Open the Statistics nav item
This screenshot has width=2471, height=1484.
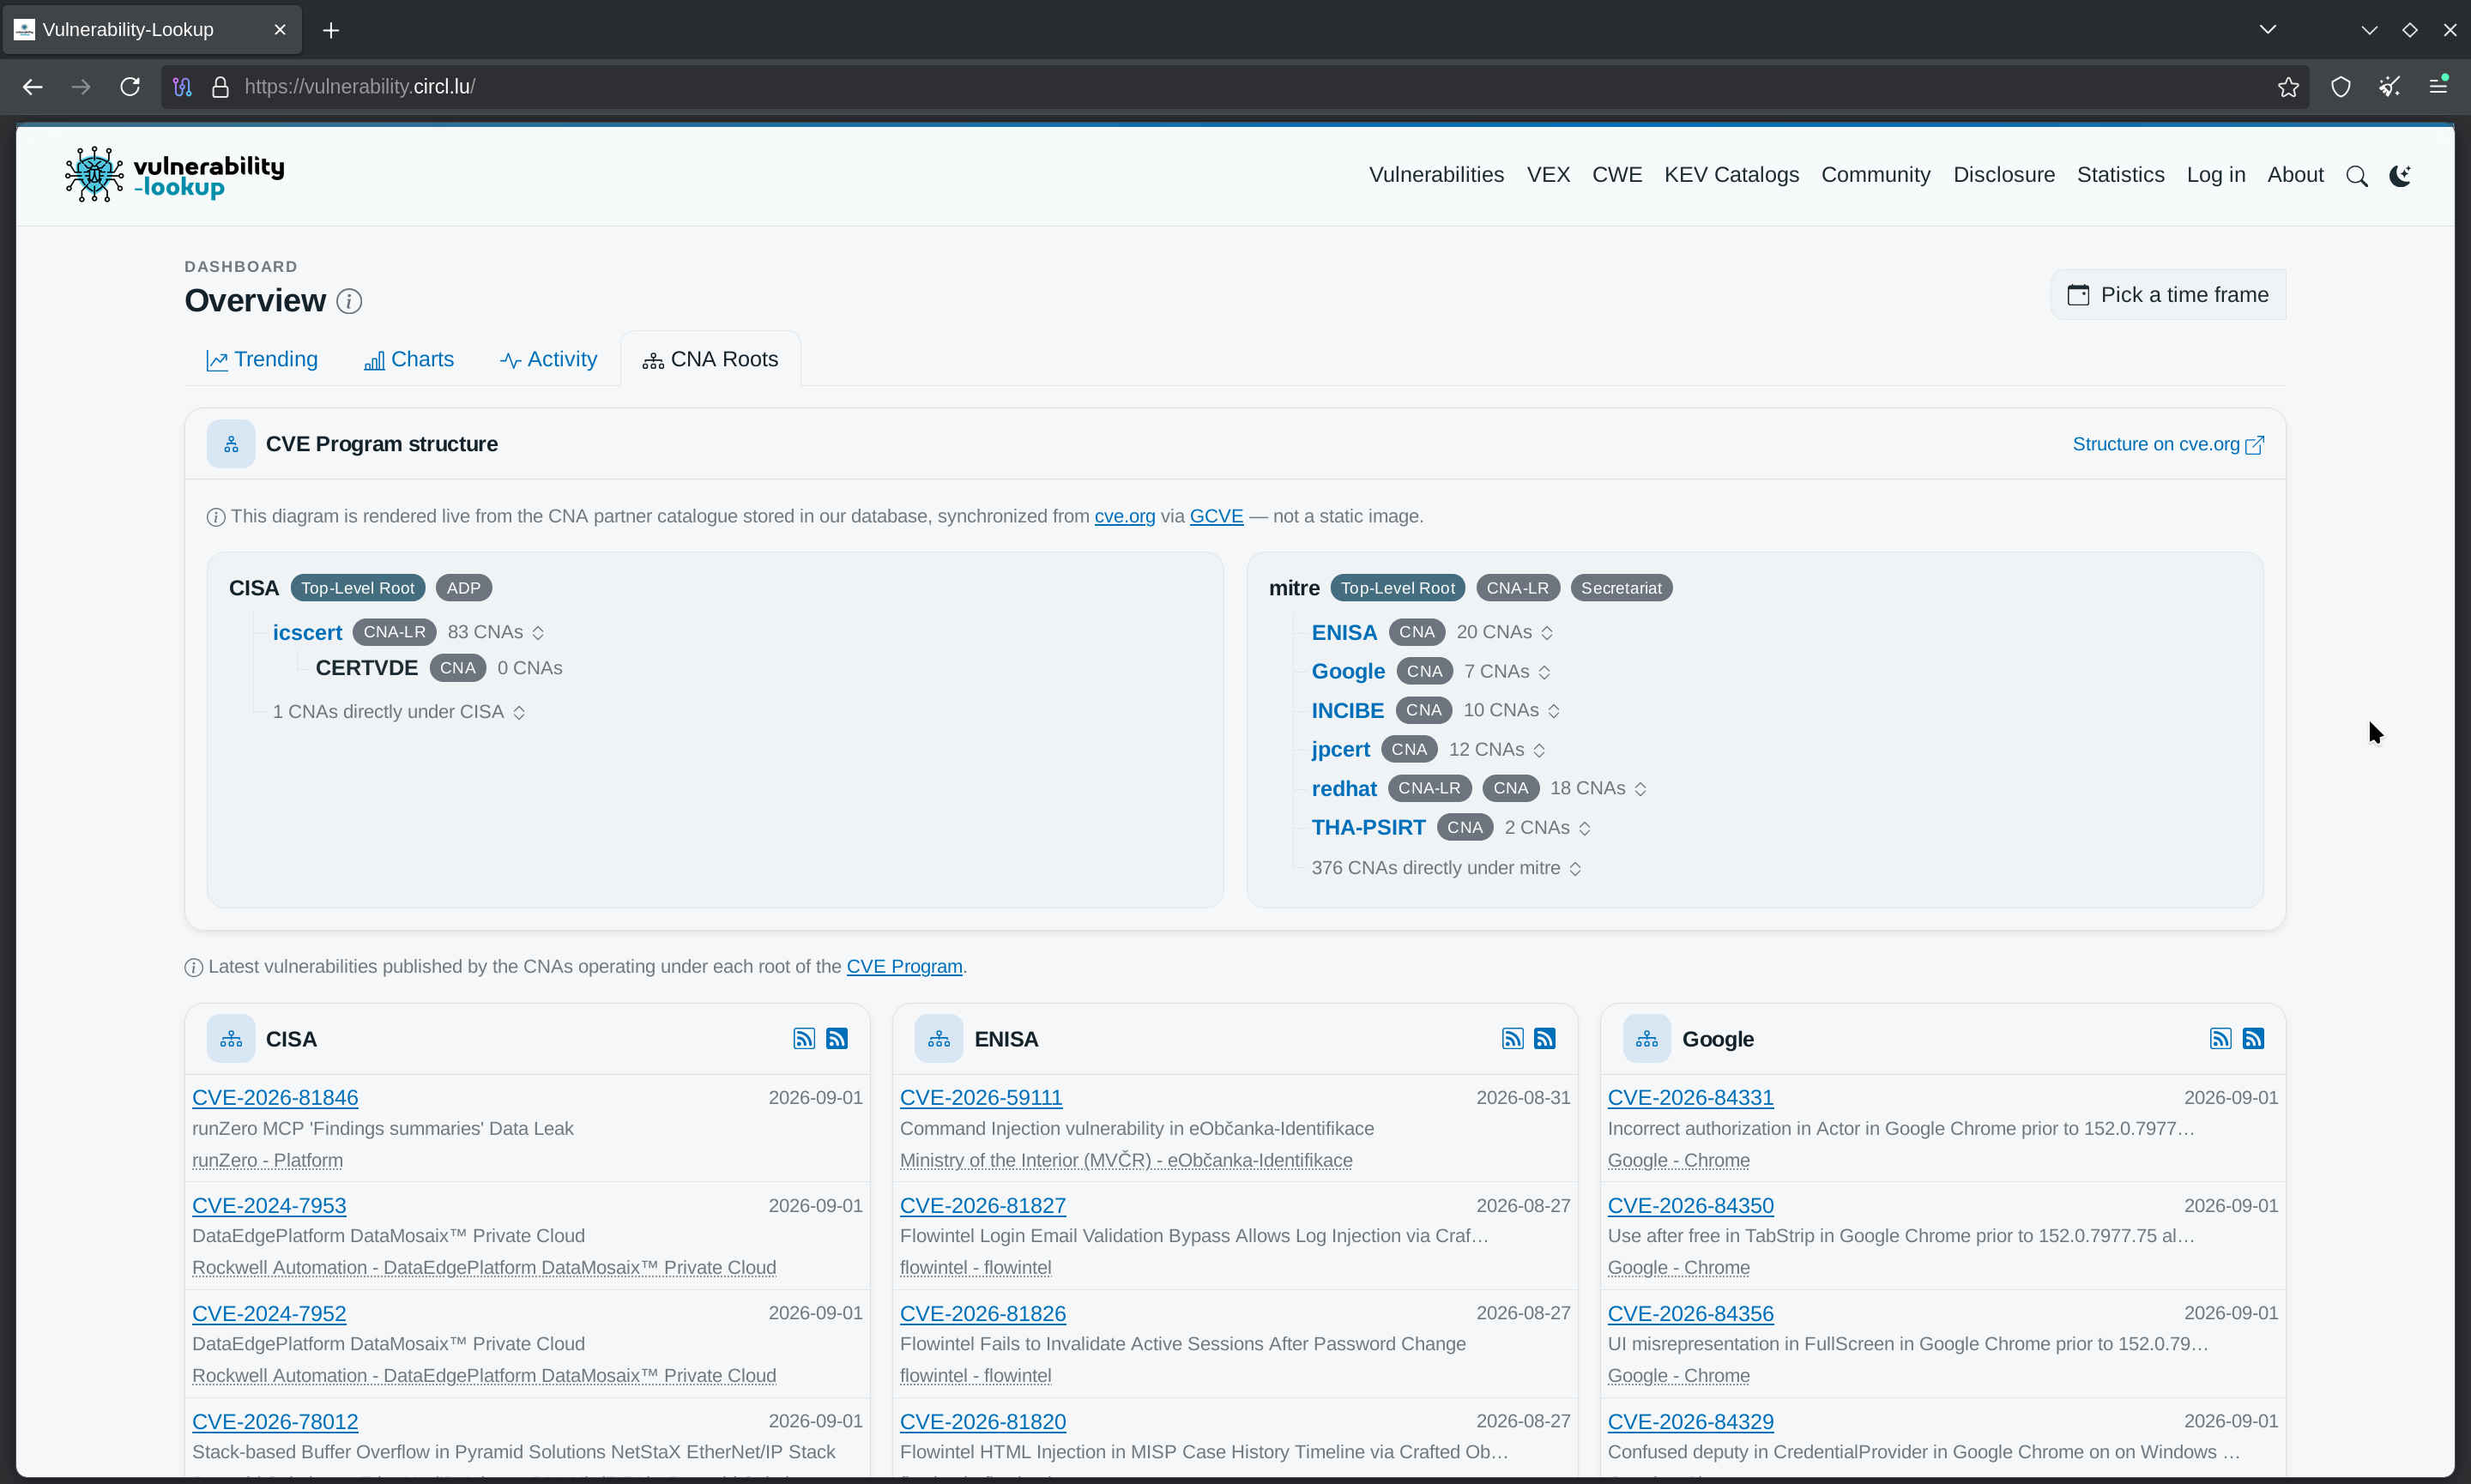click(2120, 175)
